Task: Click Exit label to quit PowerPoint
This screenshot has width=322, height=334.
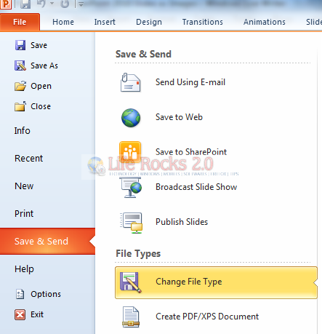Action: tap(37, 314)
